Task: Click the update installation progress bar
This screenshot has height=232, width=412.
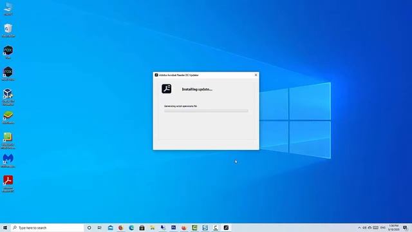Action: [206, 111]
